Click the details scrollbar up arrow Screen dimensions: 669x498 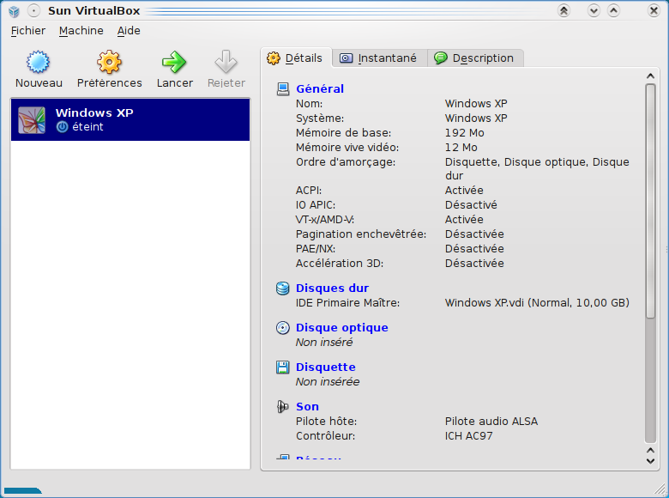pyautogui.click(x=650, y=76)
